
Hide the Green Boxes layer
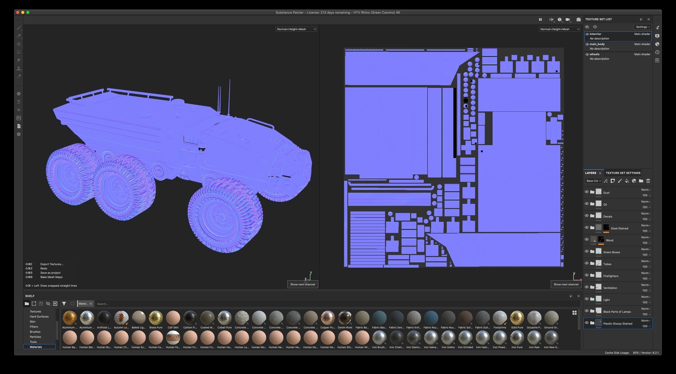586,251
